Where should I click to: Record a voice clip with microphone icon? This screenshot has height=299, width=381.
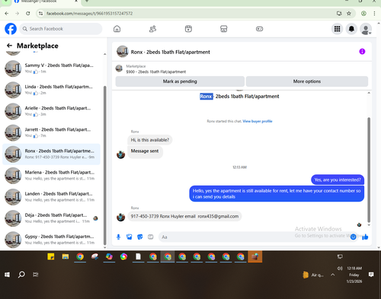pos(118,237)
